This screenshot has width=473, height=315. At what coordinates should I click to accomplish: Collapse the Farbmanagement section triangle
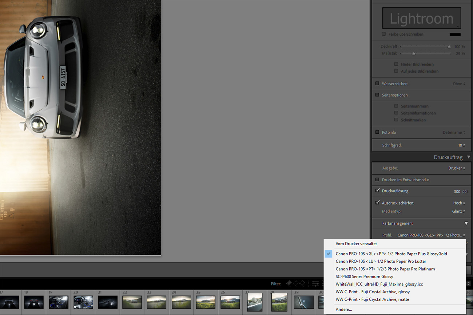coord(466,223)
